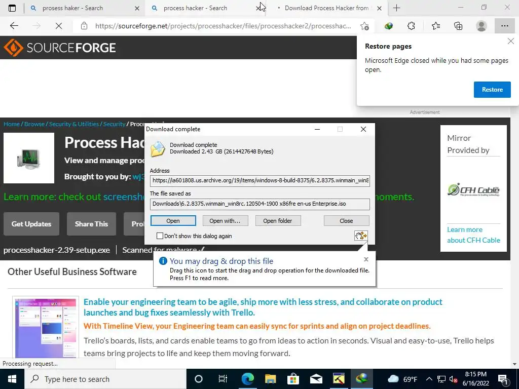This screenshot has height=389, width=519.
Task: Click the download Address field
Action: click(260, 181)
